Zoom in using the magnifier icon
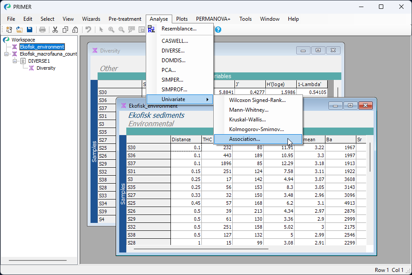The width and height of the screenshot is (412, 275). [x=111, y=29]
